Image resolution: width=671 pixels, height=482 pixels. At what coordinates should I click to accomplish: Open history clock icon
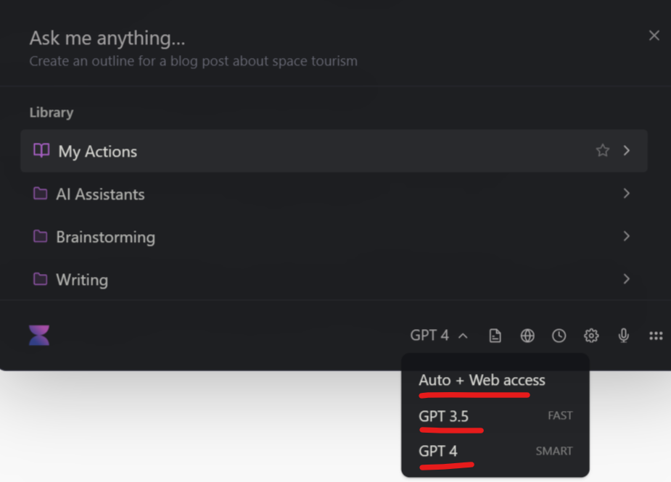pyautogui.click(x=559, y=336)
